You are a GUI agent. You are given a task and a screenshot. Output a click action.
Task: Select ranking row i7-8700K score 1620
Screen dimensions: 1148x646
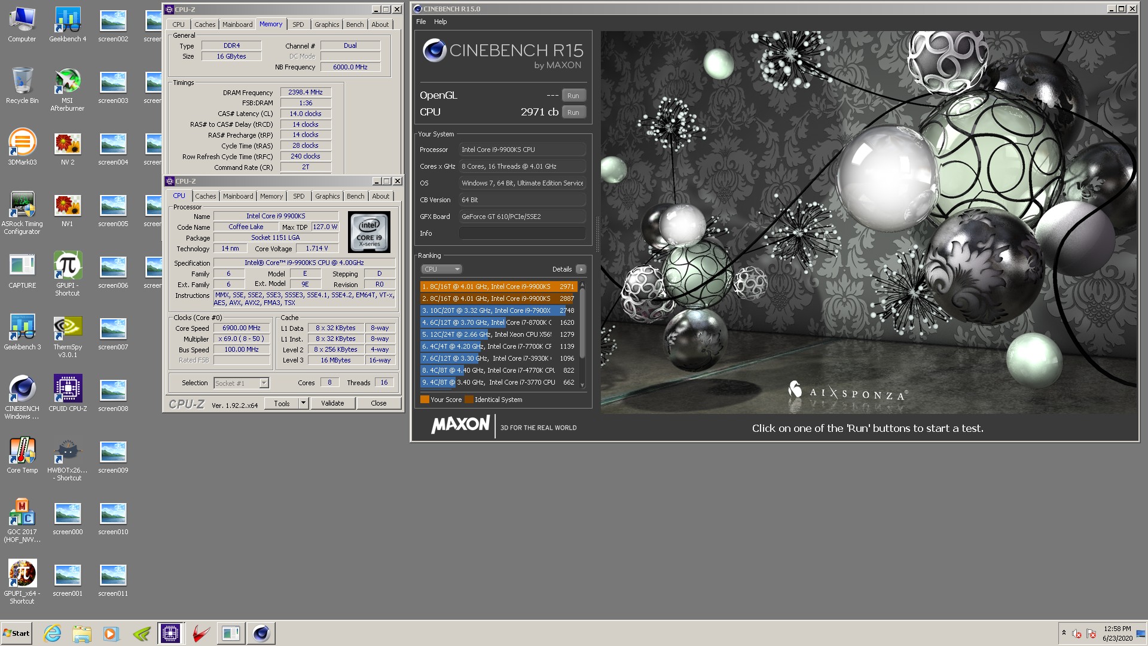pyautogui.click(x=498, y=322)
